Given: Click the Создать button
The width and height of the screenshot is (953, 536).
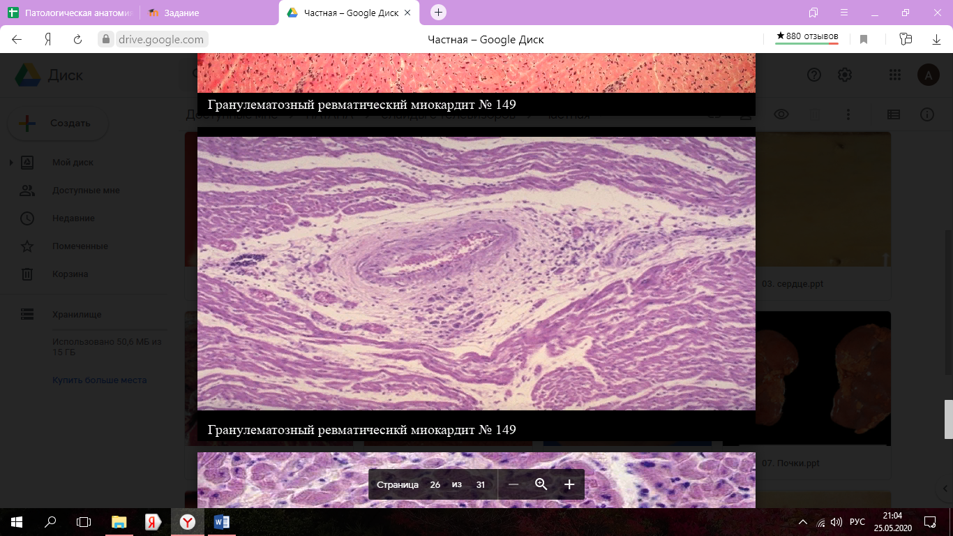Looking at the screenshot, I should [x=58, y=123].
